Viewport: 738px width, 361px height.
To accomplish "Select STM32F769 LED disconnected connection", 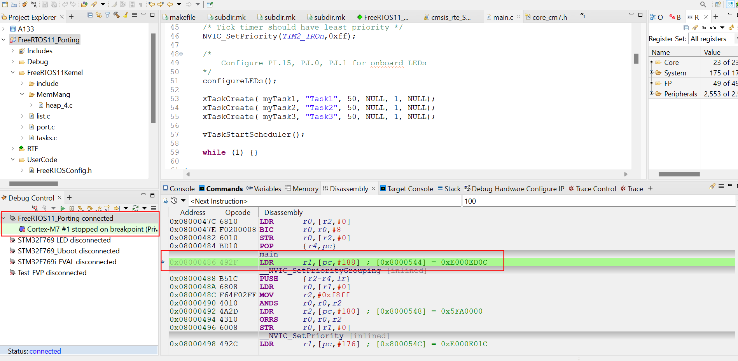I will click(x=64, y=240).
